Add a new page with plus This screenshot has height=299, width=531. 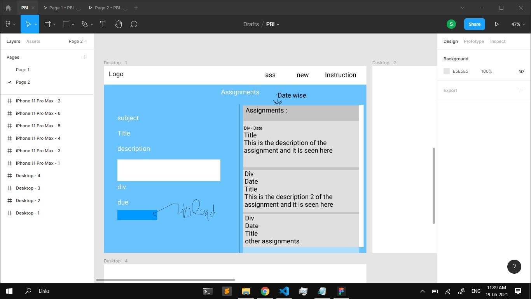tap(84, 57)
